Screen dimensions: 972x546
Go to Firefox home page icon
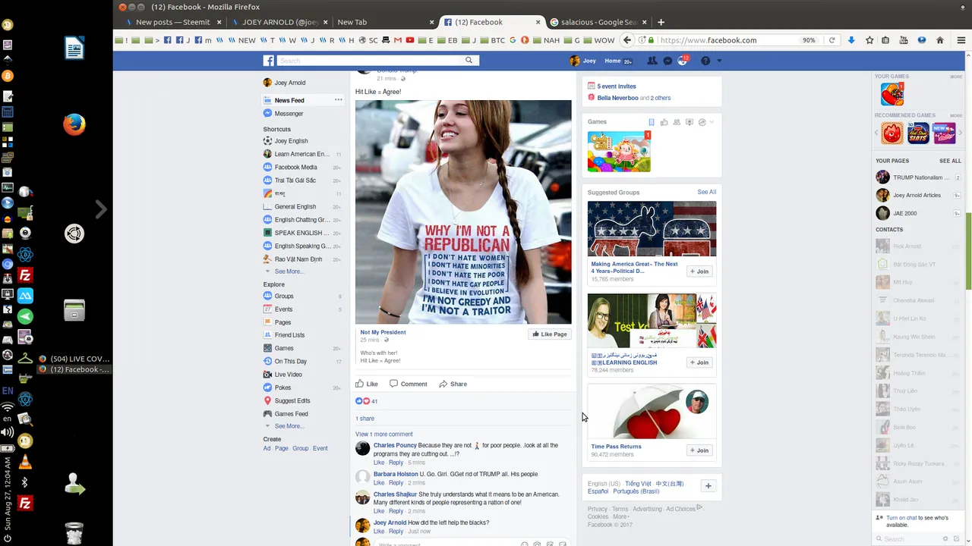click(x=940, y=40)
